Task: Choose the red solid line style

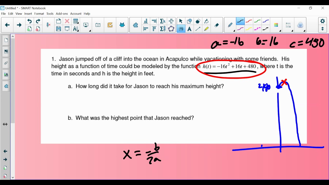Action: click(249, 21)
